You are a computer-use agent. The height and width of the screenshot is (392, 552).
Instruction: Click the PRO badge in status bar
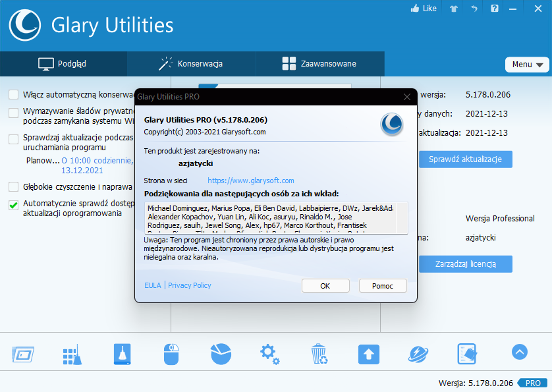pyautogui.click(x=532, y=383)
